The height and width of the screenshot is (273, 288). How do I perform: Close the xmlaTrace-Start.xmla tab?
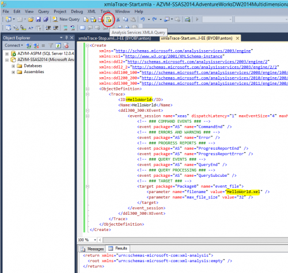click(237, 39)
